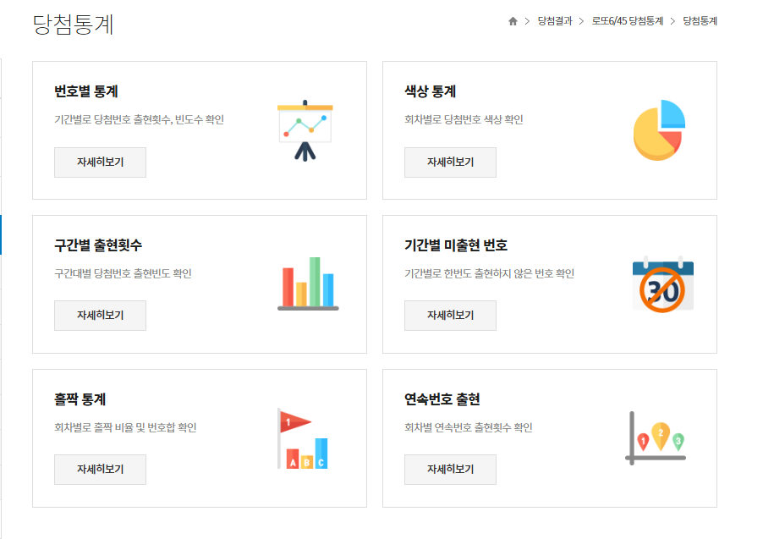Select the 기간별 미출현 번호 heading
Screen dimensions: 763x539
[x=456, y=245]
